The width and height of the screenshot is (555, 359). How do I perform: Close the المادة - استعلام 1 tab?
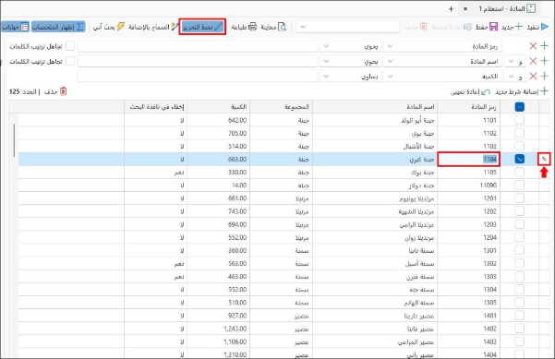(465, 9)
